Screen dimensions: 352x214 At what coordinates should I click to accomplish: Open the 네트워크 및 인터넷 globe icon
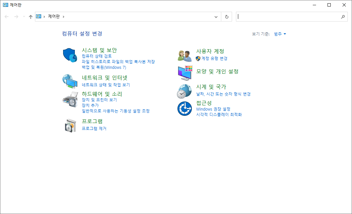[x=70, y=81]
